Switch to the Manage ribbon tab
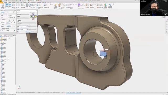The height and width of the screenshot is (95, 168). tap(25, 2)
